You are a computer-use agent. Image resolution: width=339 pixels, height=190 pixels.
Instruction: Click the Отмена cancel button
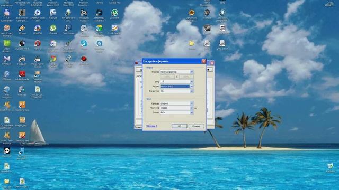(x=197, y=126)
